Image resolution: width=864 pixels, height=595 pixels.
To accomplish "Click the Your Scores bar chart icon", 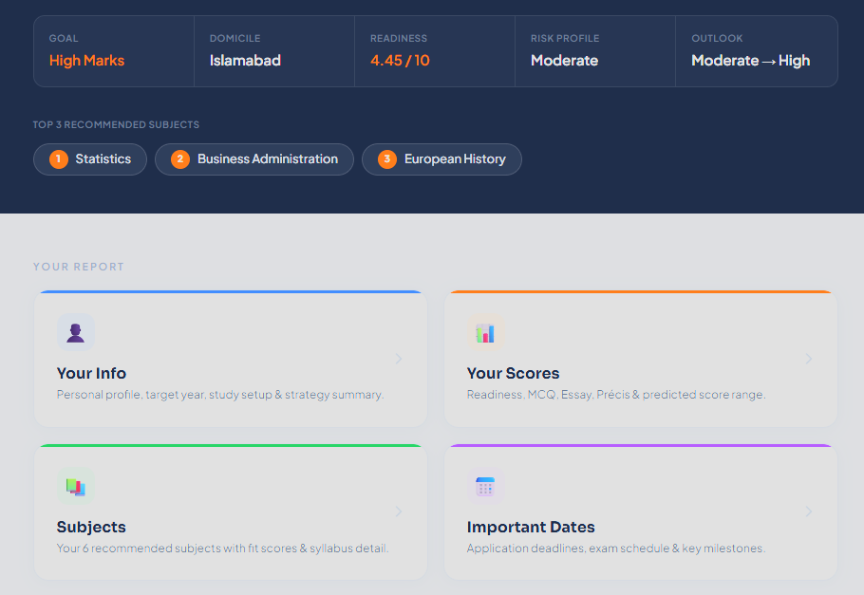I will click(485, 332).
